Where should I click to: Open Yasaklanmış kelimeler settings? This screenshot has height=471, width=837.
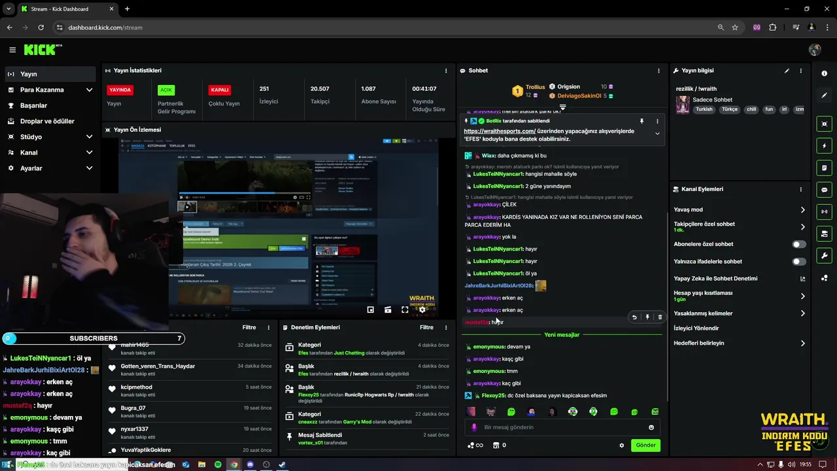click(740, 313)
